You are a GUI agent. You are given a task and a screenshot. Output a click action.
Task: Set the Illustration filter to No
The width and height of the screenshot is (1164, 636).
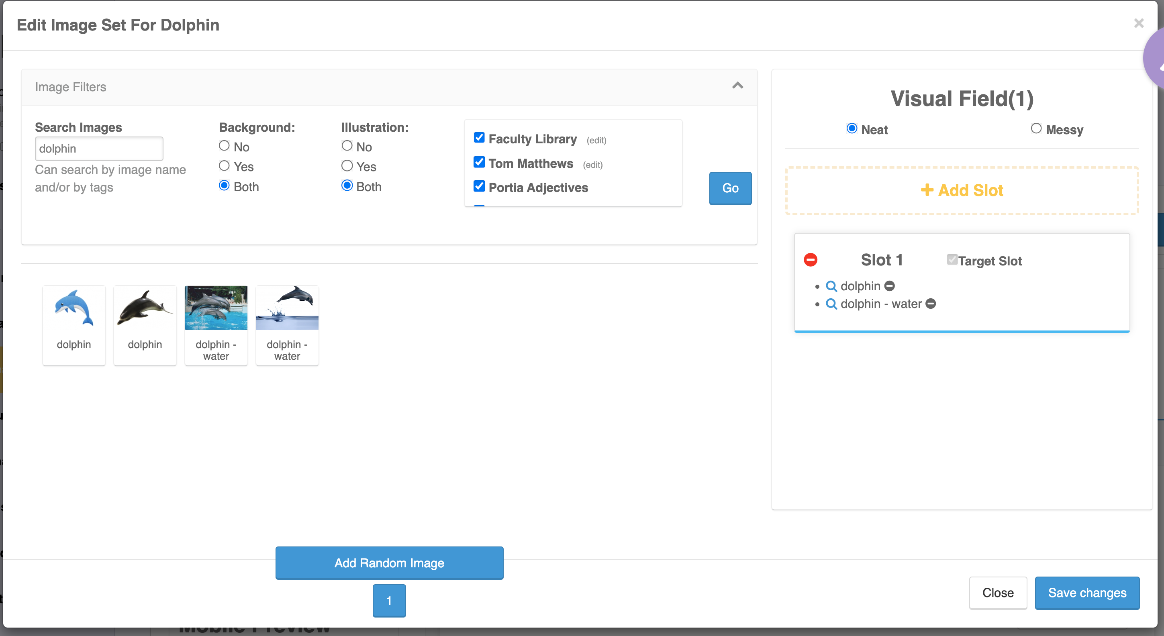point(347,146)
